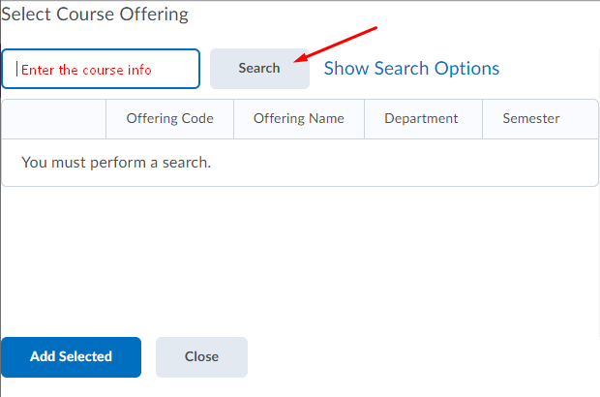Choose the Semester column header
Image resolution: width=600 pixels, height=397 pixels.
click(x=531, y=119)
